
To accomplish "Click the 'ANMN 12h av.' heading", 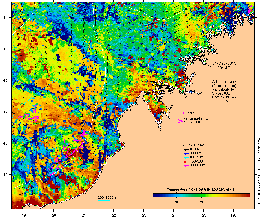I will click(x=193, y=145).
